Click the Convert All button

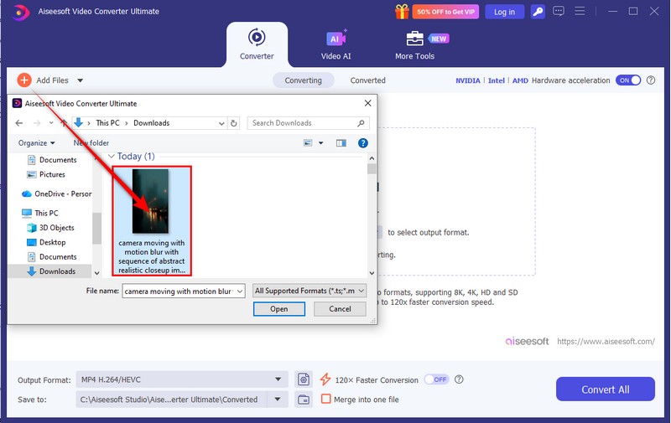pos(605,389)
